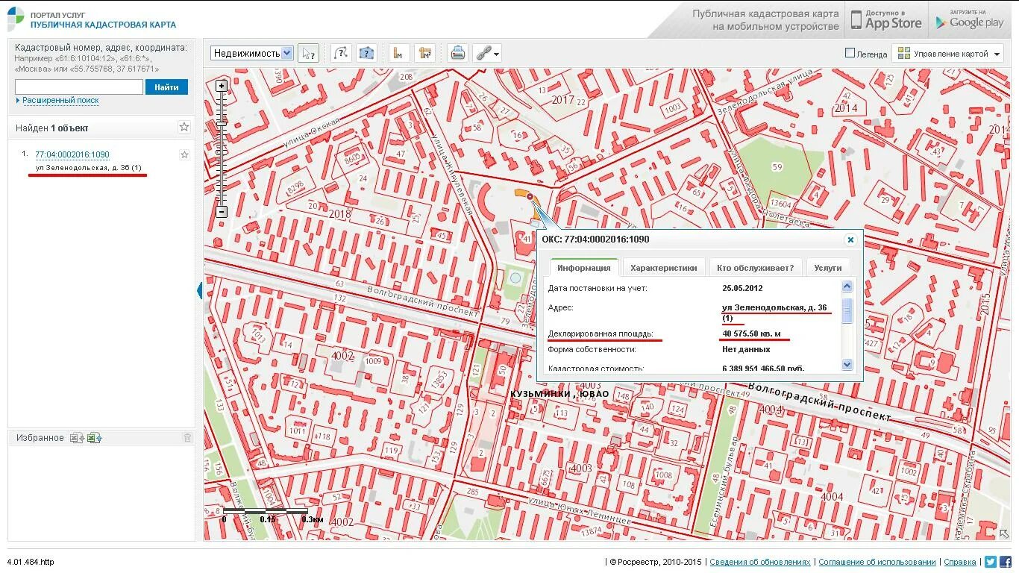
Task: Click the 25.05.2012 date value
Action: point(742,288)
